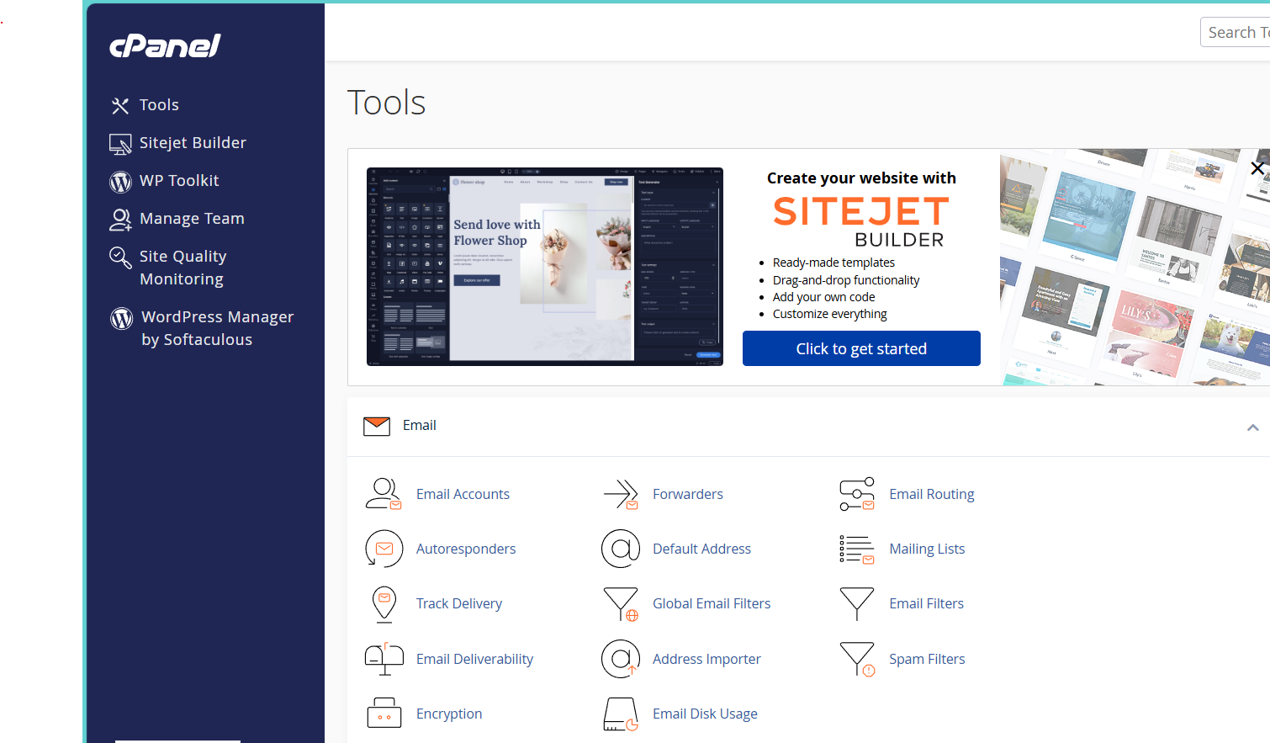Click the Tools wrench icon in sidebar
The height and width of the screenshot is (743, 1270).
[120, 105]
